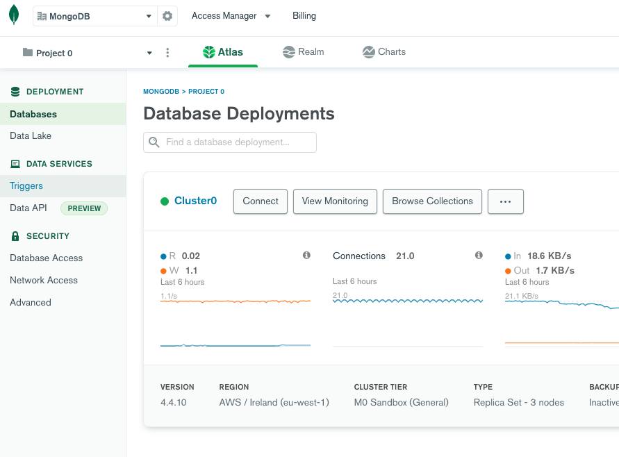619x457 pixels.
Task: Click the Project 0 folder icon
Action: 27,52
